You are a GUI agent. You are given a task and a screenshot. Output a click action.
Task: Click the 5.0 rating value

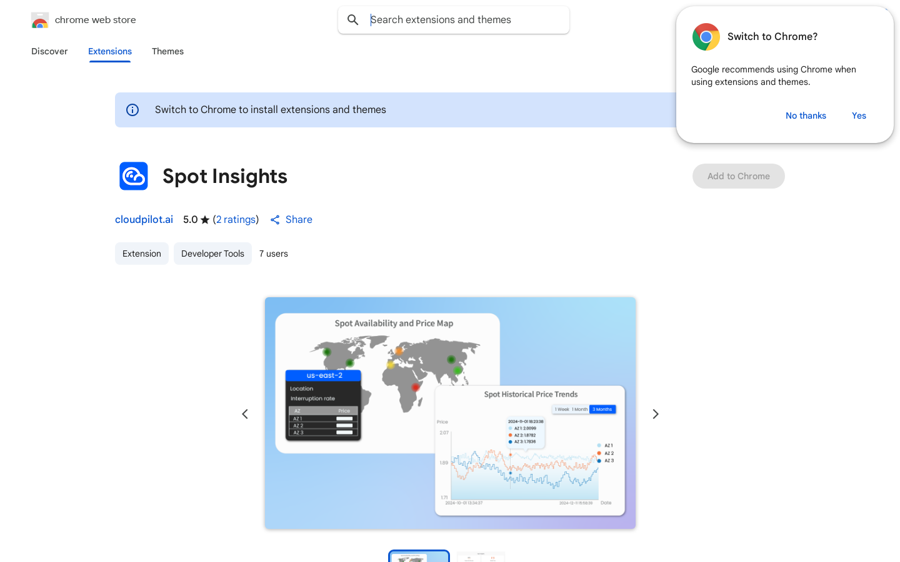pos(190,219)
